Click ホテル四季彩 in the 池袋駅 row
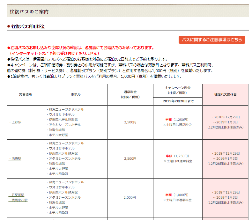This screenshot has height=220, width=252. tap(57, 174)
